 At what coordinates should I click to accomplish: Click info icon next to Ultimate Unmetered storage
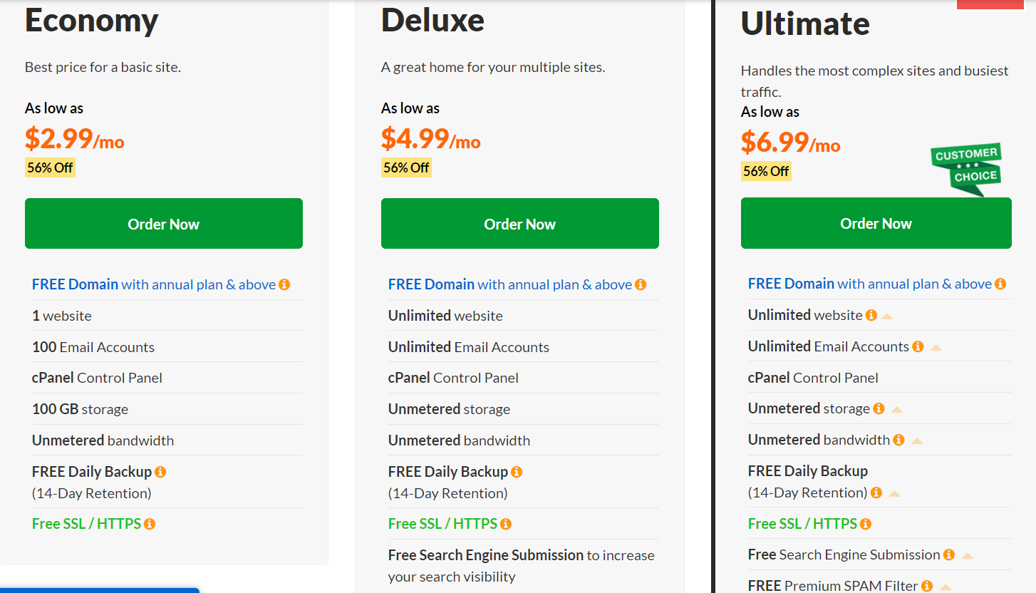pos(879,408)
